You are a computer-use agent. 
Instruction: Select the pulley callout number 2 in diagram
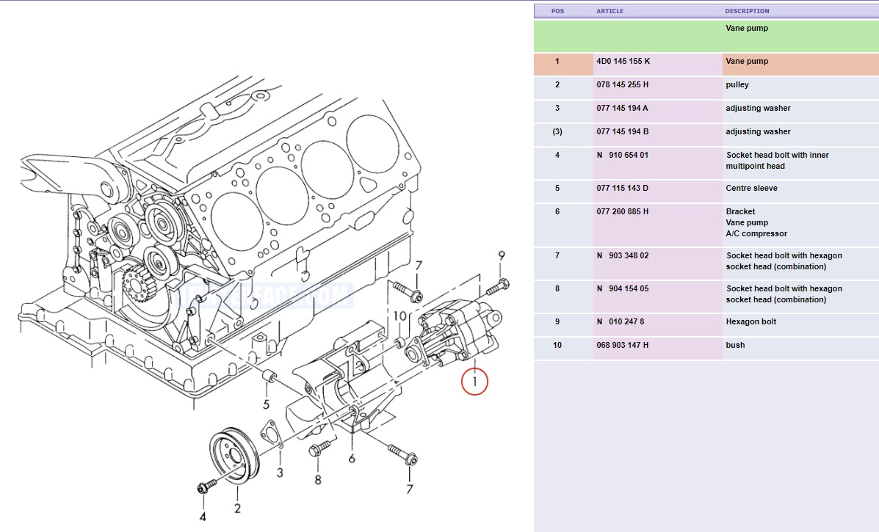tap(237, 508)
